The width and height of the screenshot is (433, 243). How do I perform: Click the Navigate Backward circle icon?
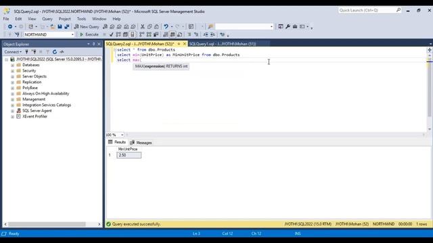(10, 27)
